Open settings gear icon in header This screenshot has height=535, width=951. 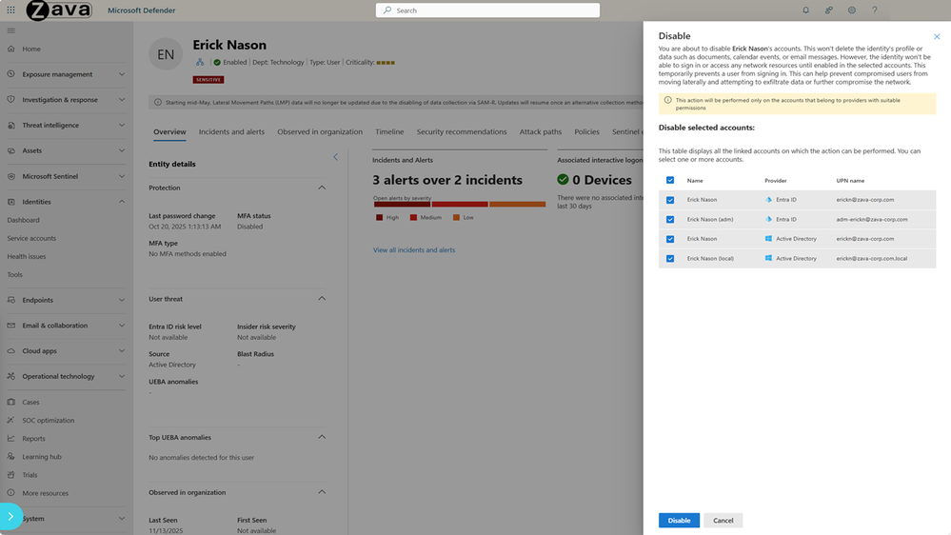pos(852,10)
